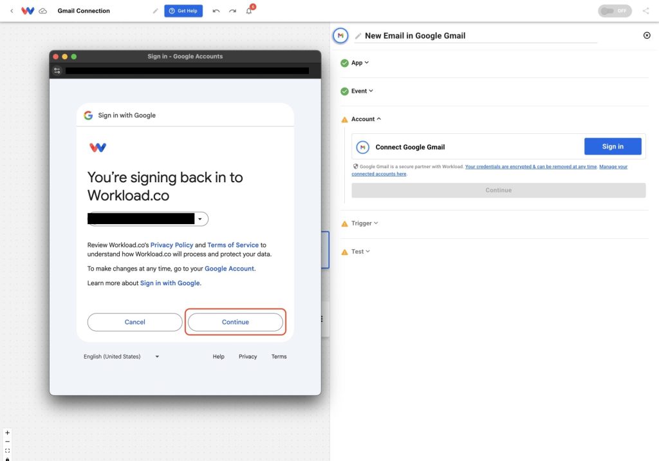Toggle the workflow OFF switch
Screen dimensions: 659x461
point(615,11)
